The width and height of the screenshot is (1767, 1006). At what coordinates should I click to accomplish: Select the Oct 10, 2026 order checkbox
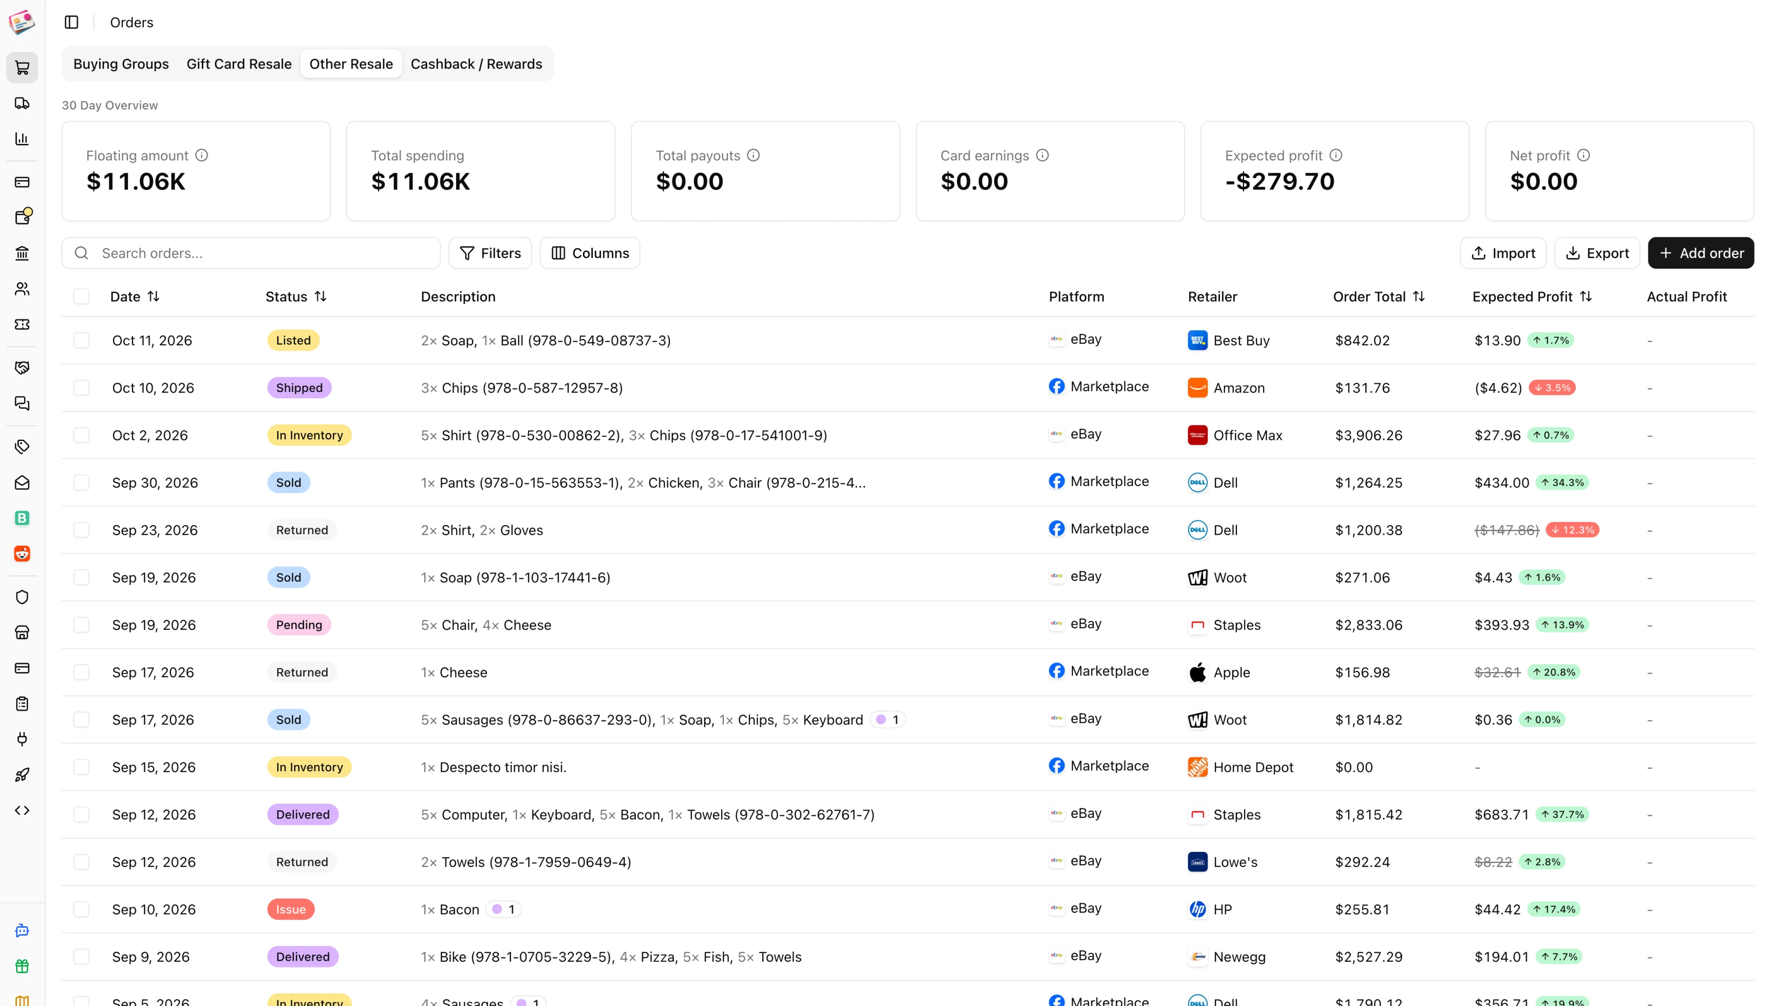[82, 387]
